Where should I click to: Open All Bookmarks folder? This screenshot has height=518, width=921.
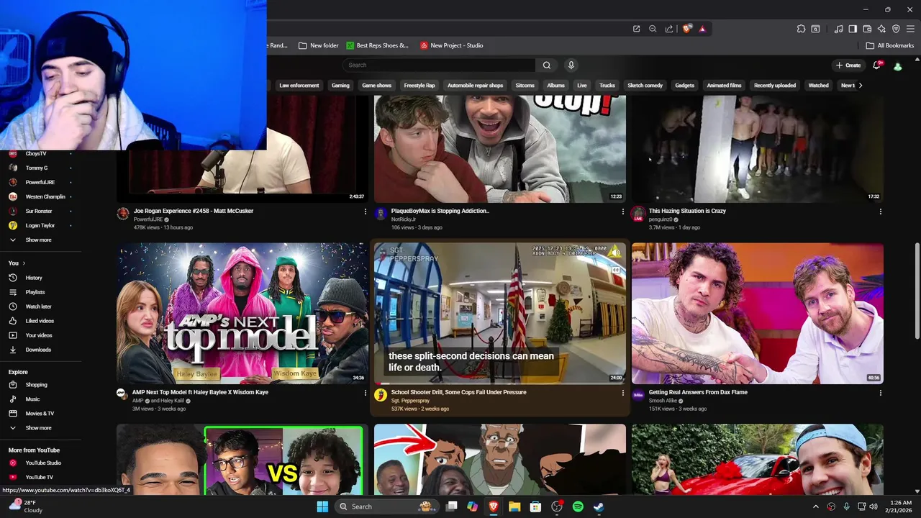tap(890, 45)
